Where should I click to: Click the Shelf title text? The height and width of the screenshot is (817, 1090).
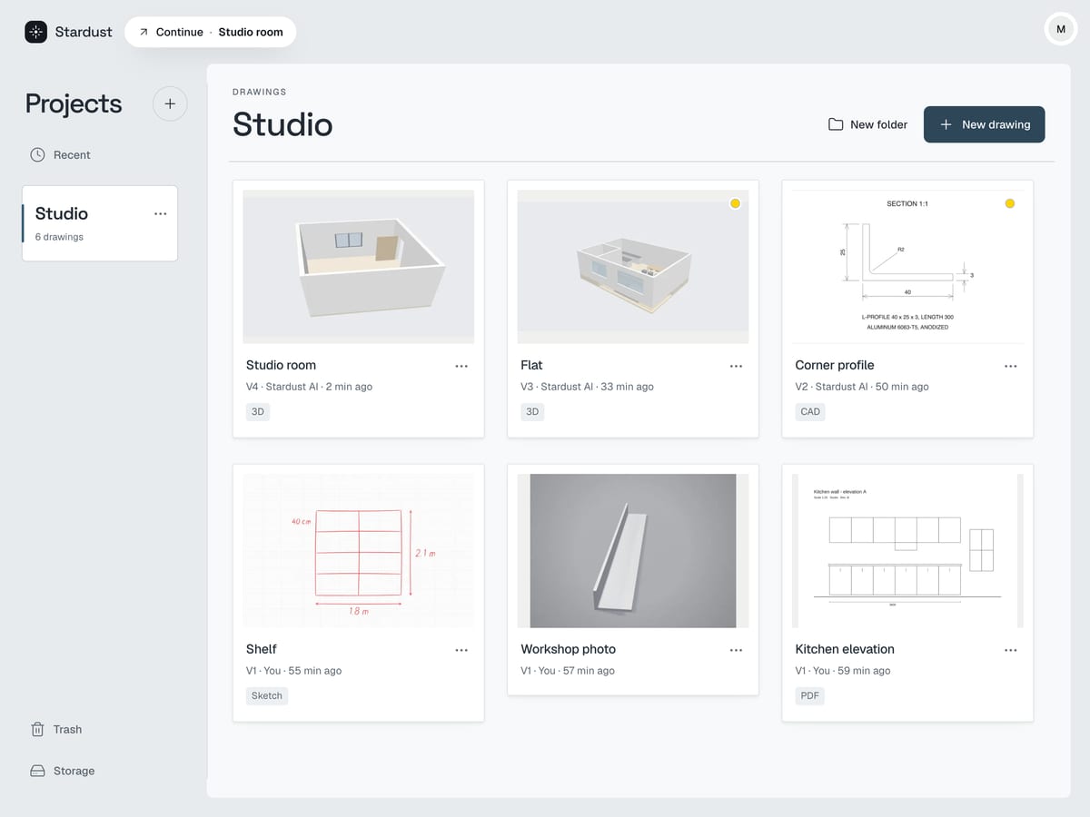click(262, 649)
